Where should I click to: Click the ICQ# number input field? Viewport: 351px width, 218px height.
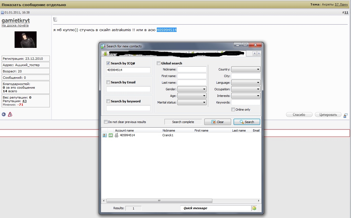(128, 70)
